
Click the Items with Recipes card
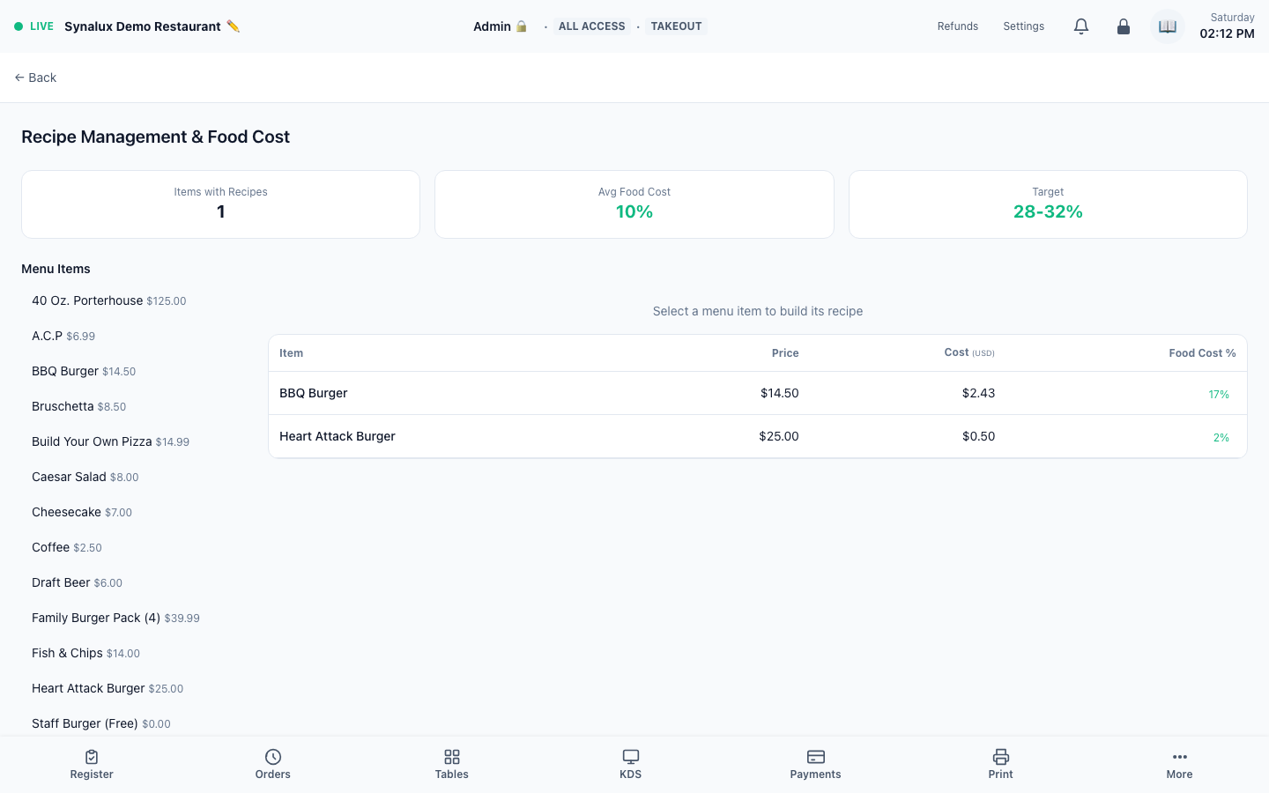220,204
